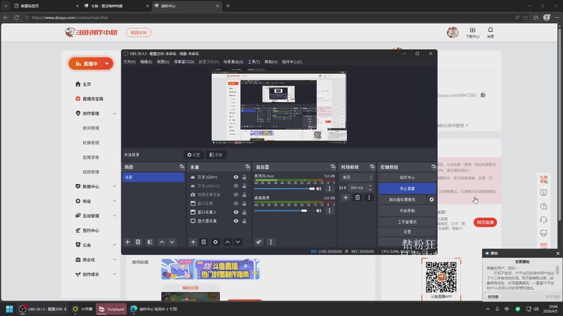Expand the 商业化 sidebar section
563x316 pixels.
115,260
